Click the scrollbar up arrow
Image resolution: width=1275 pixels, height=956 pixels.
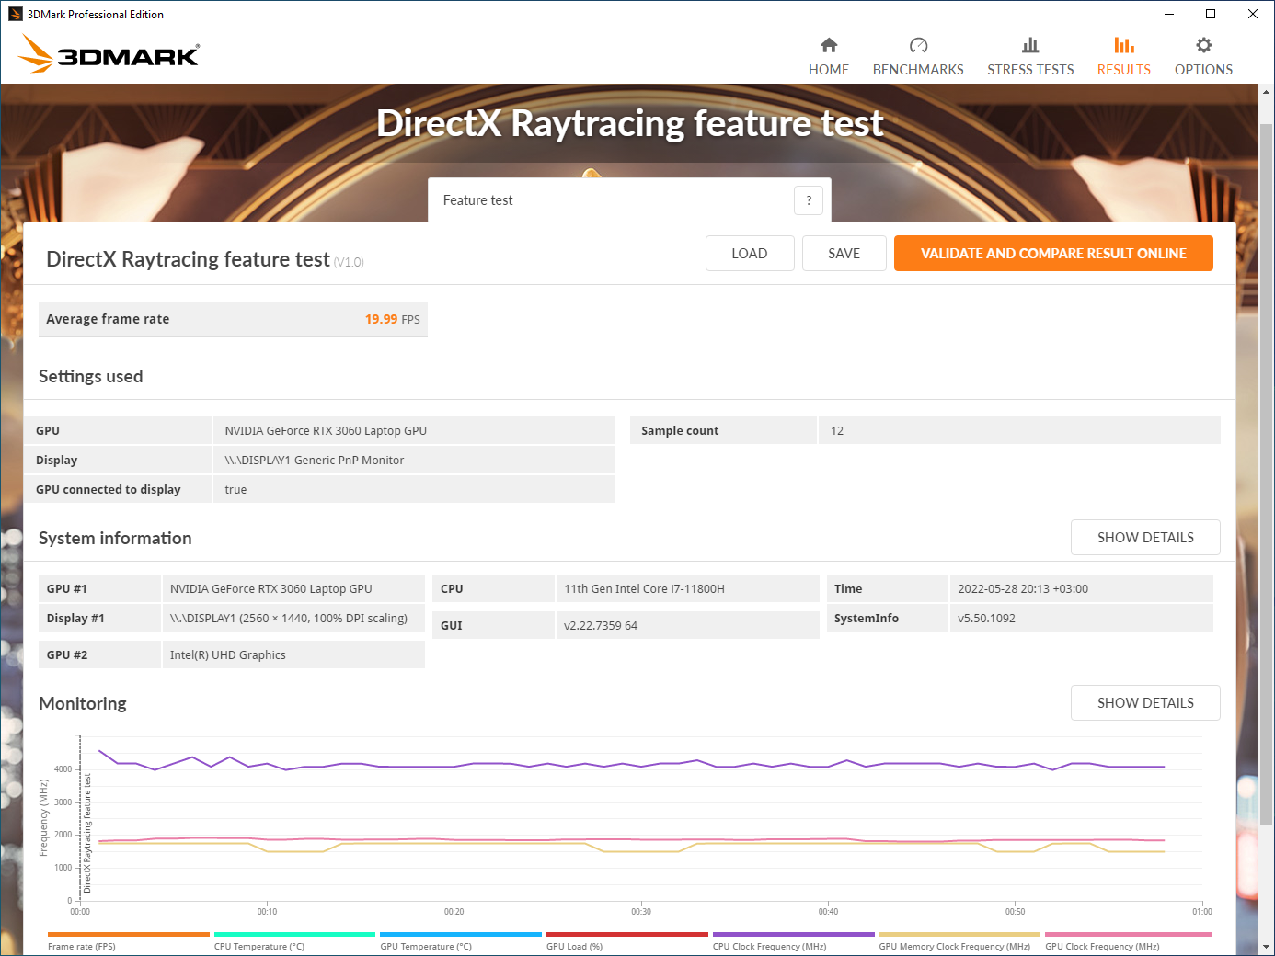tap(1266, 92)
